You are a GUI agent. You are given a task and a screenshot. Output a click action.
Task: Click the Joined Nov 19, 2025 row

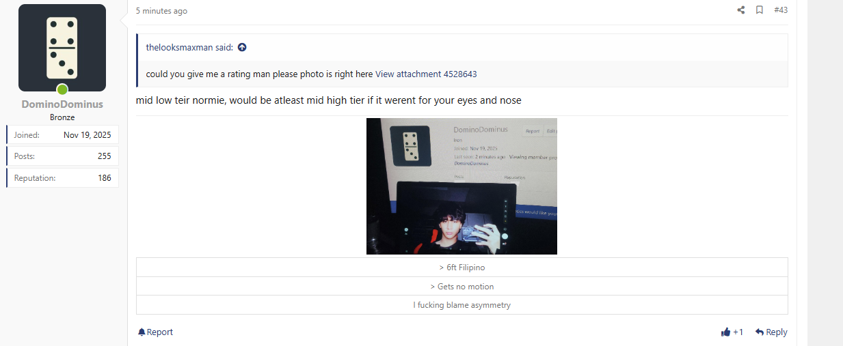62,134
